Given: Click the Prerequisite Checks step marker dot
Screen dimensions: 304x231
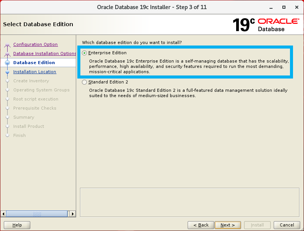Looking at the screenshot, I should (7, 108).
